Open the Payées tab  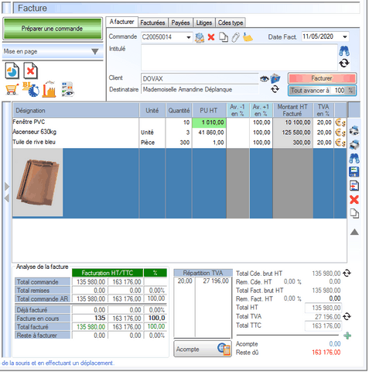tap(180, 22)
